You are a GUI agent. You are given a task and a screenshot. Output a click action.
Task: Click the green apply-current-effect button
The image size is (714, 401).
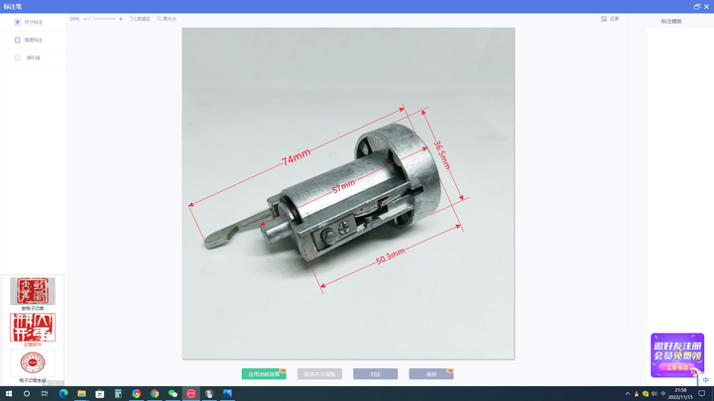coord(264,373)
